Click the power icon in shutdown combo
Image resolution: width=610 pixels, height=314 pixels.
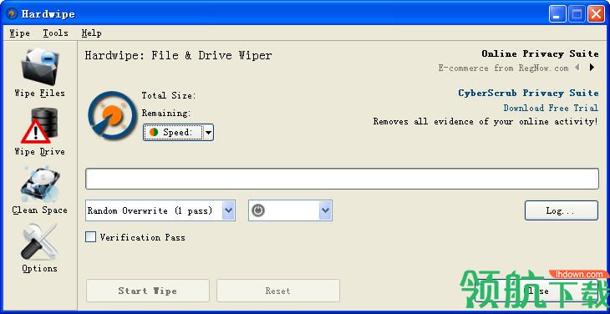pos(258,210)
